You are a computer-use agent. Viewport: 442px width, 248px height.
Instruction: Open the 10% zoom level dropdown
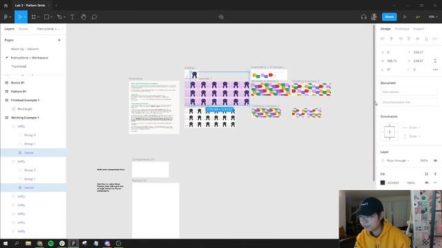[x=433, y=17]
